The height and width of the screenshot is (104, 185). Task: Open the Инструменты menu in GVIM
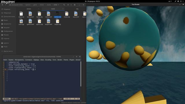[x=19, y=60]
